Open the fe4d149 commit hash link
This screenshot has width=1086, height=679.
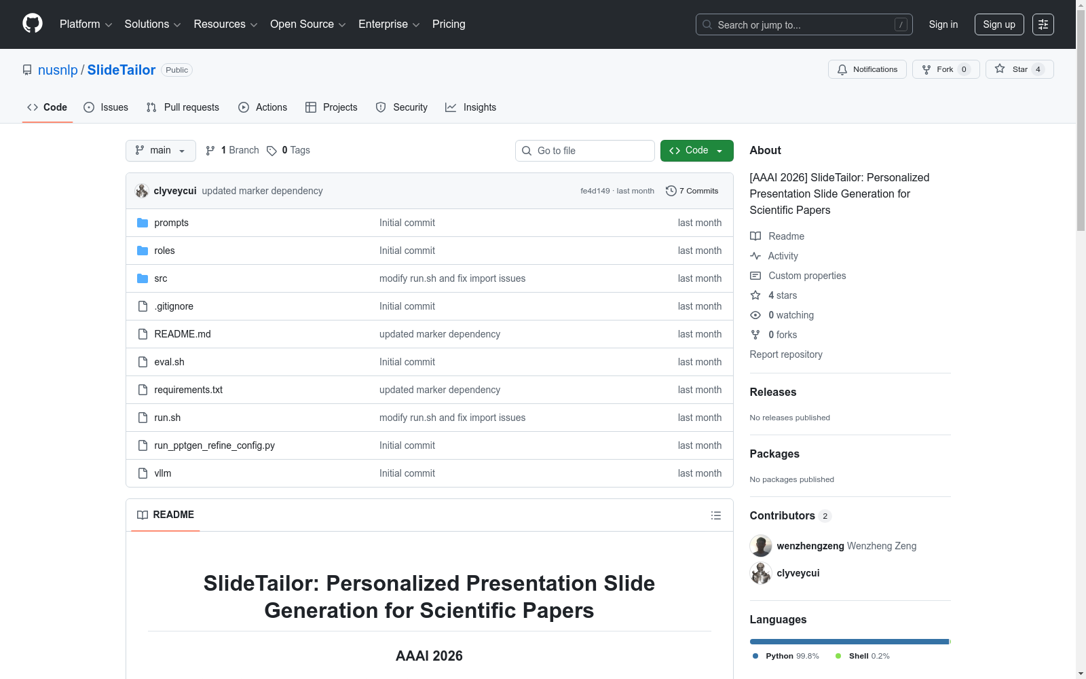tap(595, 191)
